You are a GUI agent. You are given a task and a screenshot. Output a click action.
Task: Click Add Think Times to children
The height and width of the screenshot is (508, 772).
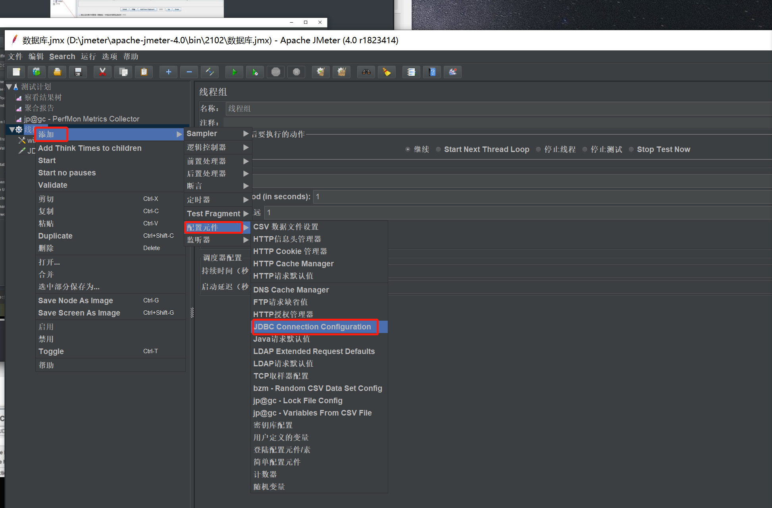pos(90,148)
